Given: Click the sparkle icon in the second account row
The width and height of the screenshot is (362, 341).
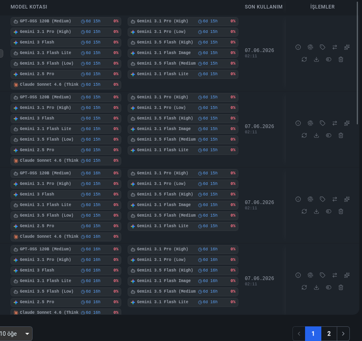Looking at the screenshot, I should click(347, 123).
